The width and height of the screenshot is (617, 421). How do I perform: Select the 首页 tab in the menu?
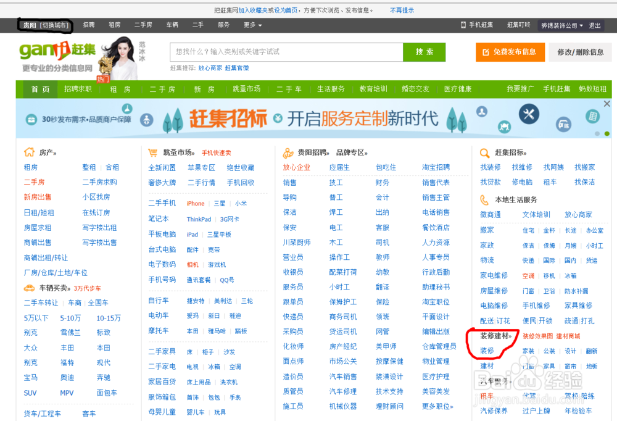39,89
